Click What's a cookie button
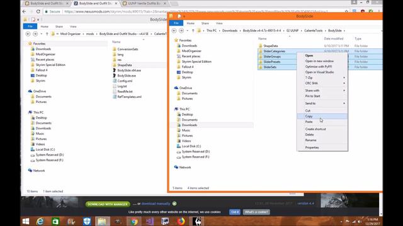This screenshot has width=403, height=226. pos(256,212)
